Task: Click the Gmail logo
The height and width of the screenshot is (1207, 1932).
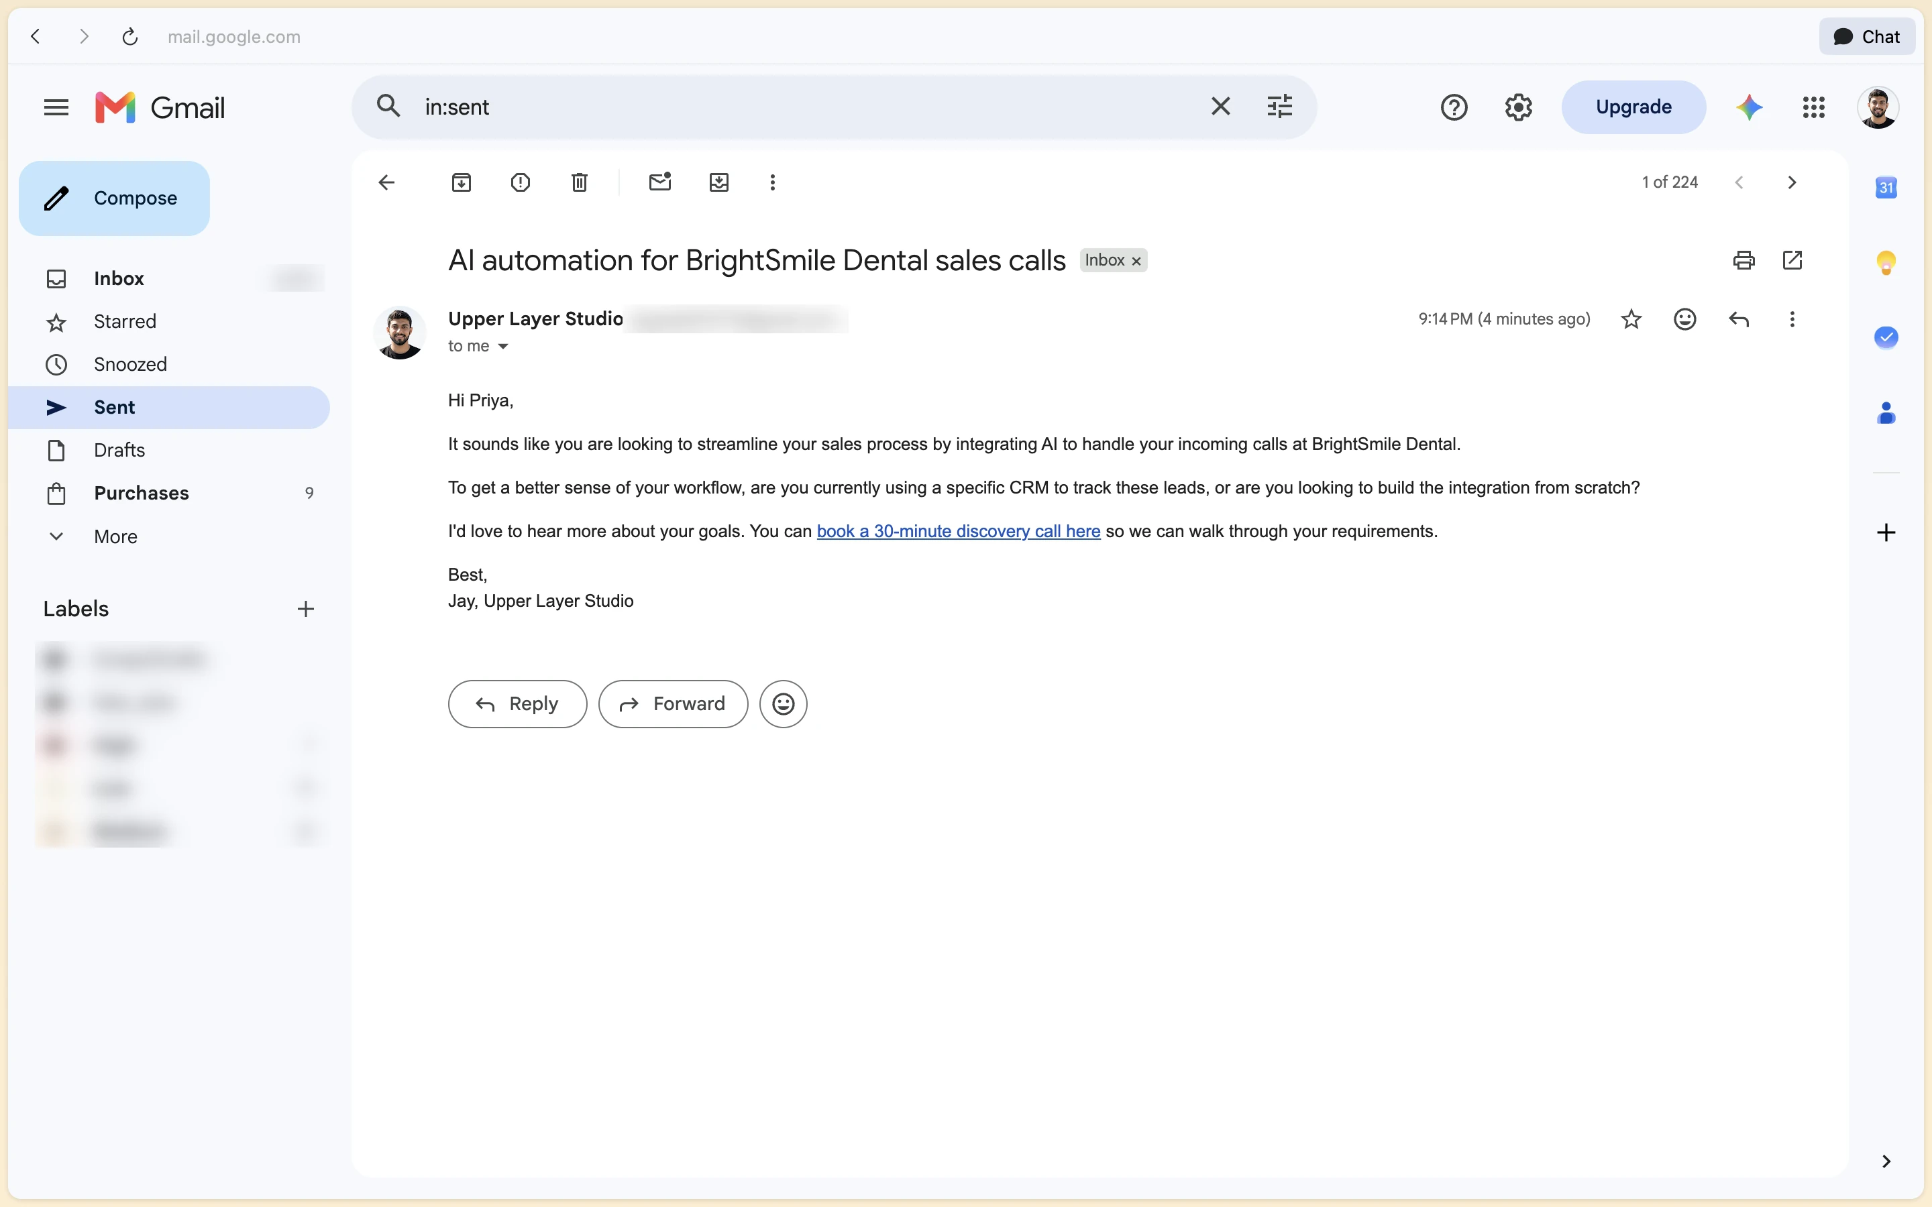Action: pyautogui.click(x=160, y=107)
